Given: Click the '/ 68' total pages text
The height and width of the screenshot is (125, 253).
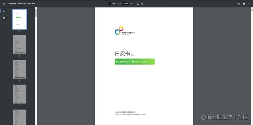Looking at the screenshot, I should coord(113,4).
